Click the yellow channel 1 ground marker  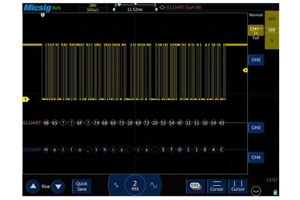point(26,99)
